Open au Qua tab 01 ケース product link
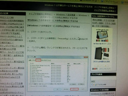Viewport: 128px width, 96px height. [x=102, y=44]
